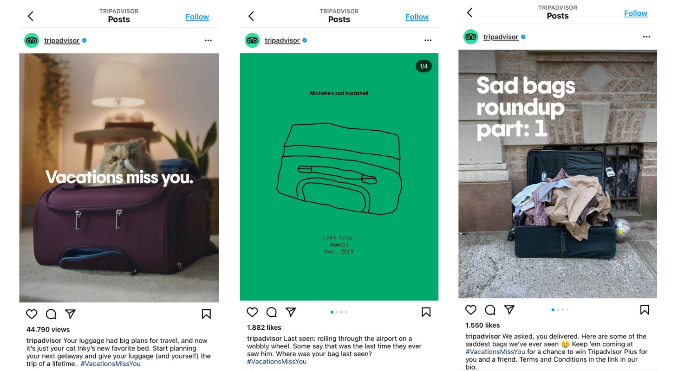678x371 pixels.
Task: Follow Tripadvisor from the first Posts screen
Action: [x=197, y=17]
